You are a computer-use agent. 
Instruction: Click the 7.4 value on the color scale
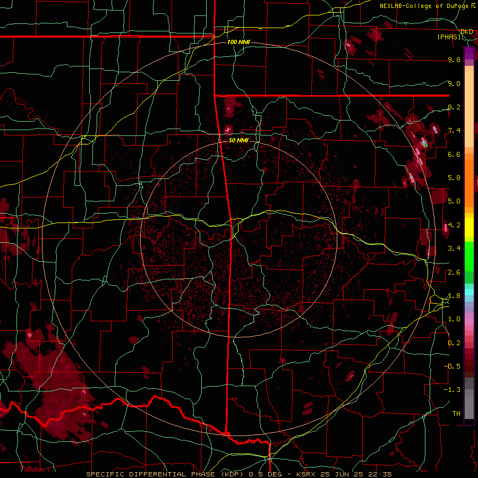(454, 131)
